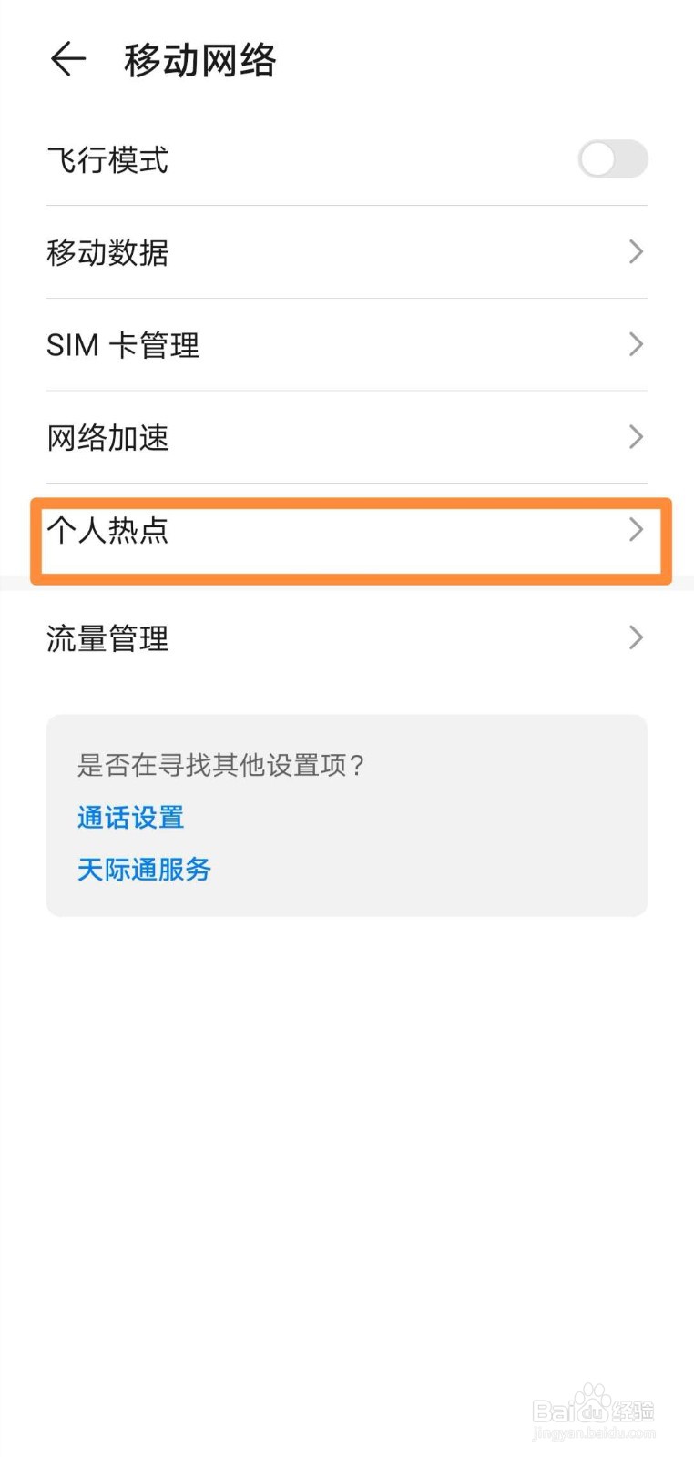Select the SIM 卡管理 label
This screenshot has width=694, height=1457.
123,345
